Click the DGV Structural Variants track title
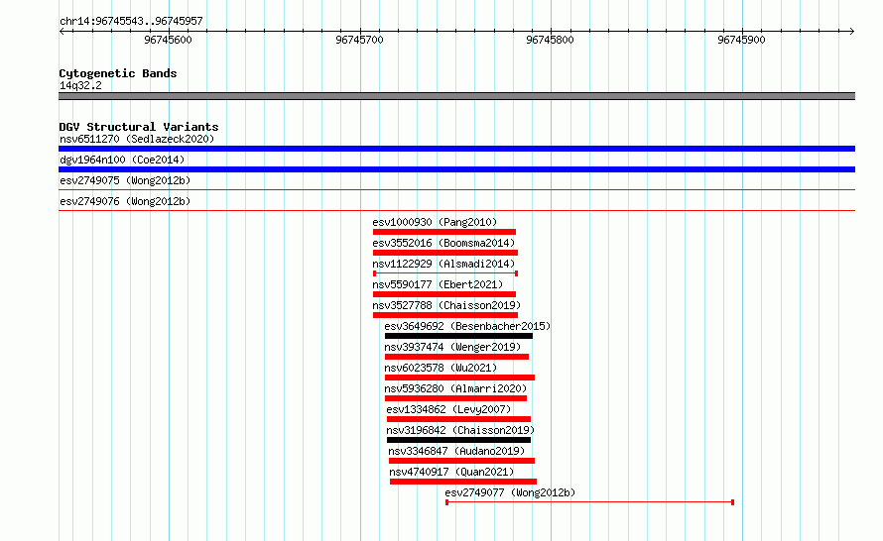This screenshot has height=541, width=883. (139, 127)
